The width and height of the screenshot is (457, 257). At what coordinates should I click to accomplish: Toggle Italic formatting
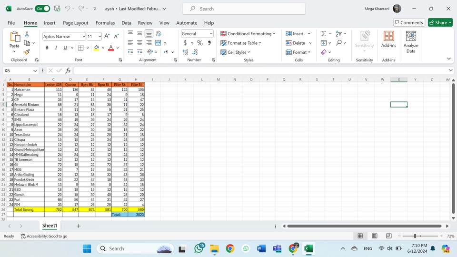point(56,48)
